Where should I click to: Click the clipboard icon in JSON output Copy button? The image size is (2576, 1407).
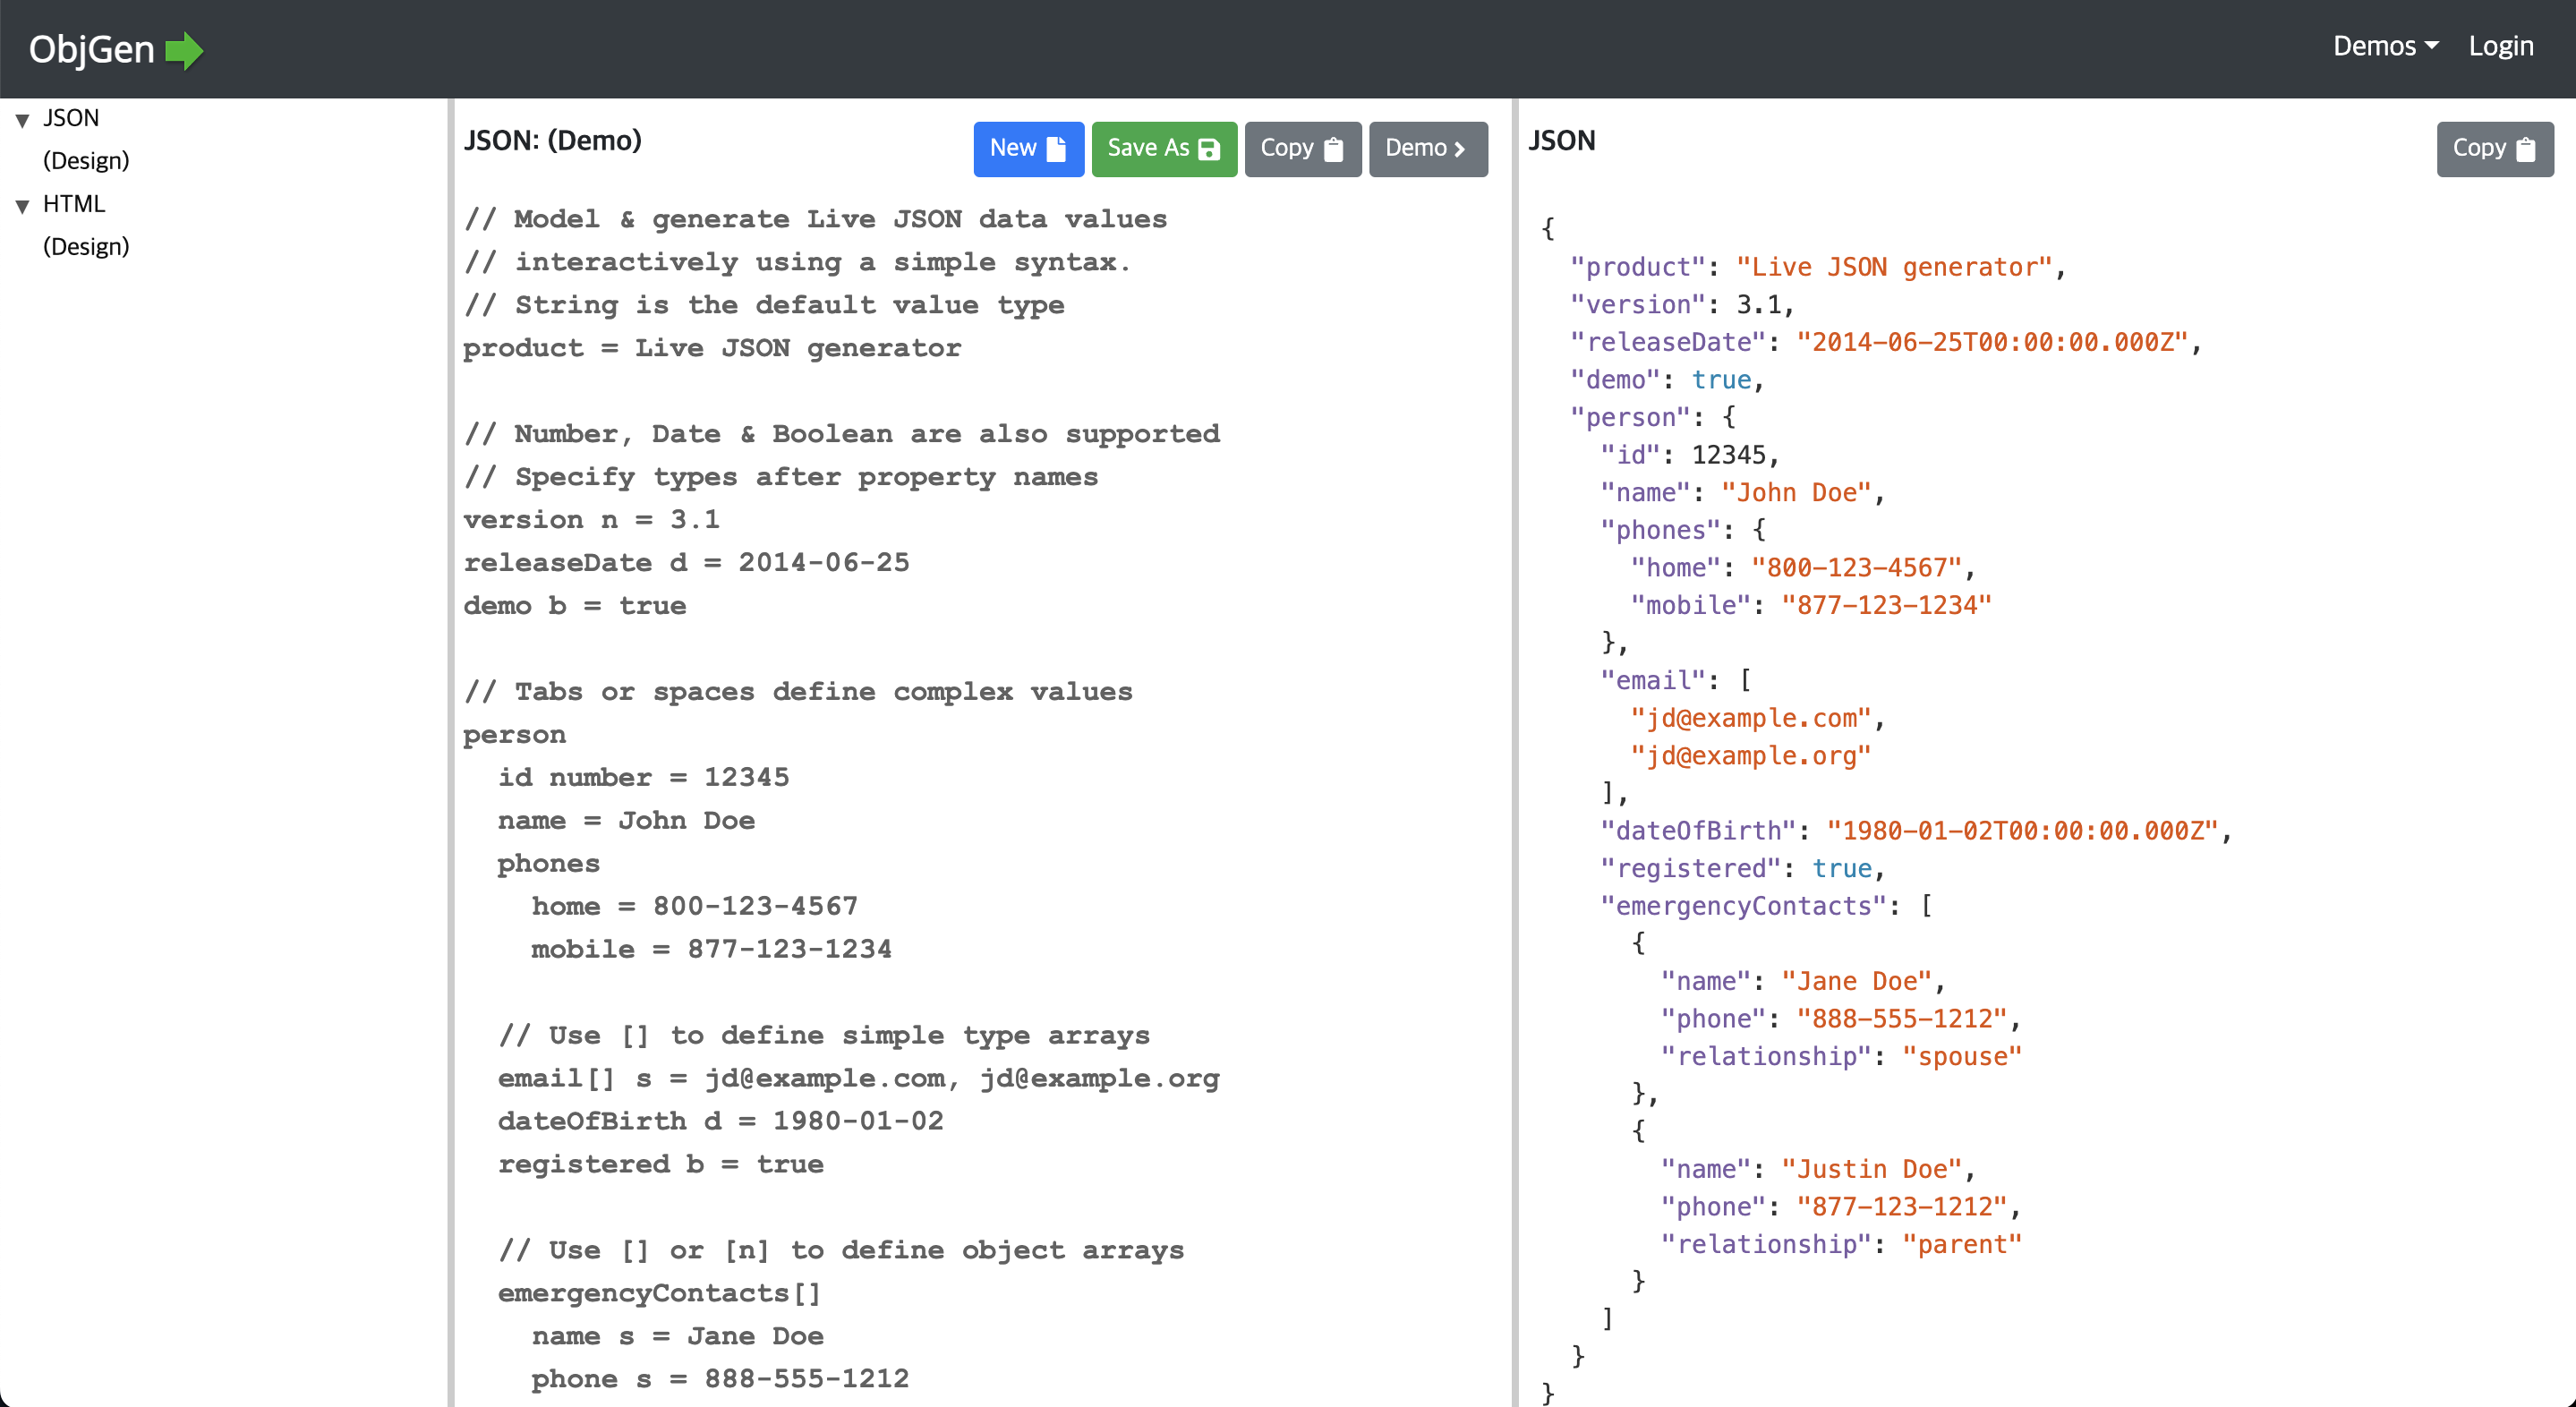pyautogui.click(x=2526, y=149)
